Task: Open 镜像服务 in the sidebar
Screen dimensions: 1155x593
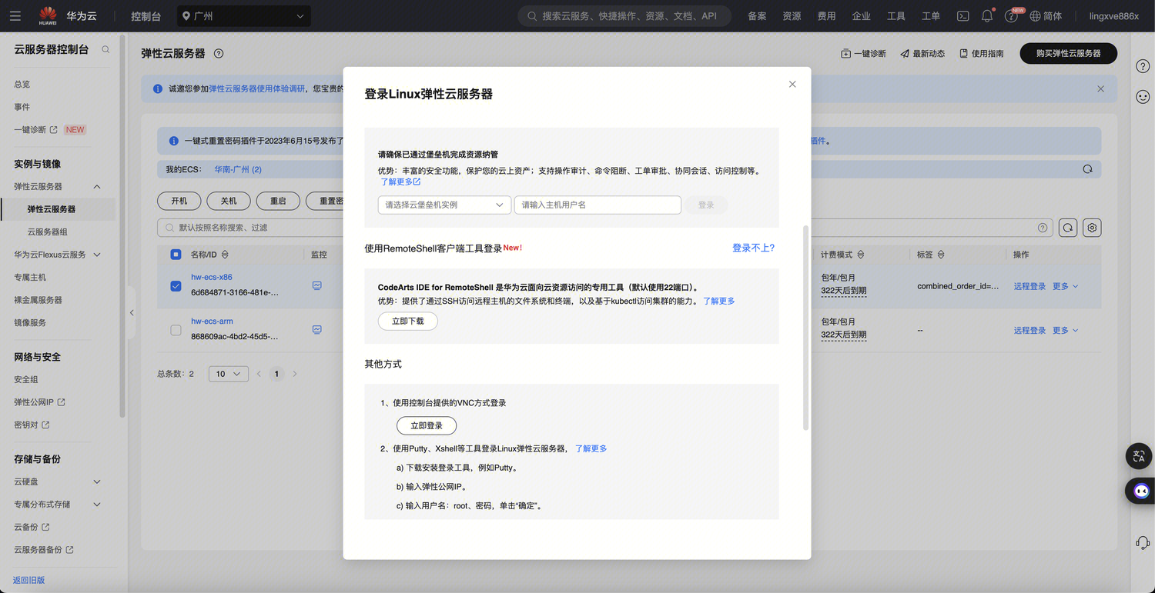Action: pos(30,322)
